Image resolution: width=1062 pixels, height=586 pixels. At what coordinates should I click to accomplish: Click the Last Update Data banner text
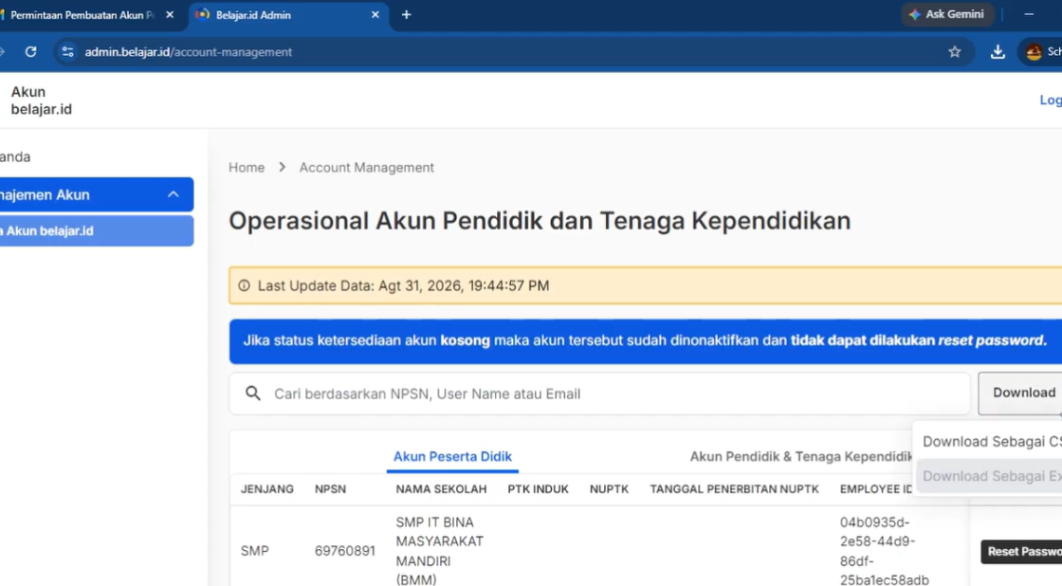403,285
